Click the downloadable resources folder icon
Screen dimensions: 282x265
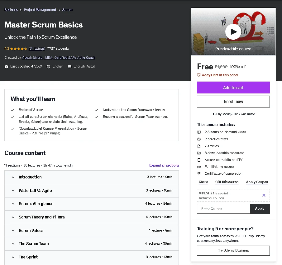pos(199,153)
